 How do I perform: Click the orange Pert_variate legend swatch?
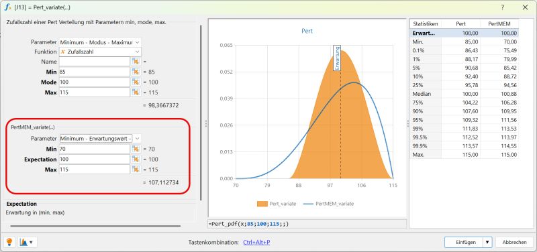point(262,204)
